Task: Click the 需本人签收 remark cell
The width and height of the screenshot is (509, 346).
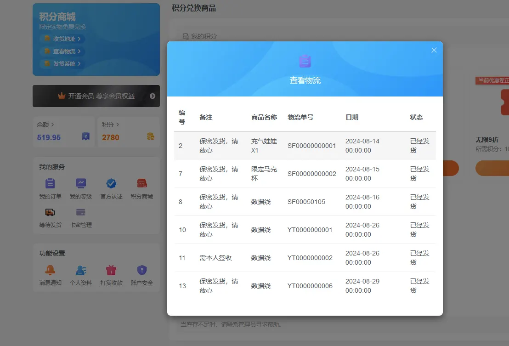Action: coord(215,258)
